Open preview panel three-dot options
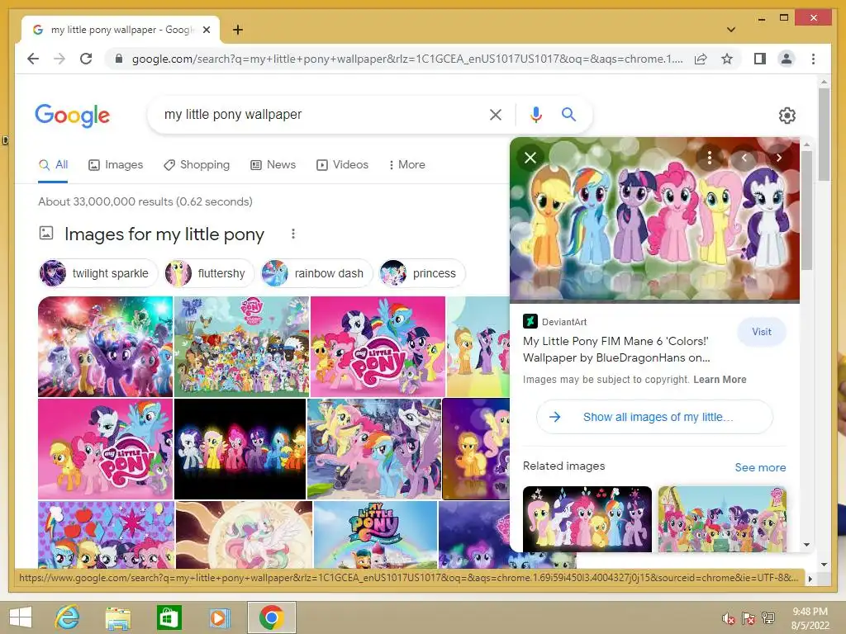The width and height of the screenshot is (846, 634). [x=710, y=158]
